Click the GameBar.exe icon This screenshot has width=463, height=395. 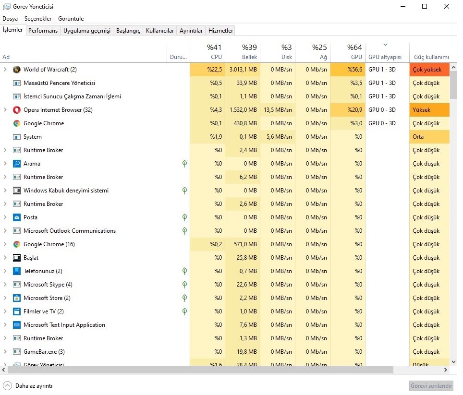pos(17,352)
